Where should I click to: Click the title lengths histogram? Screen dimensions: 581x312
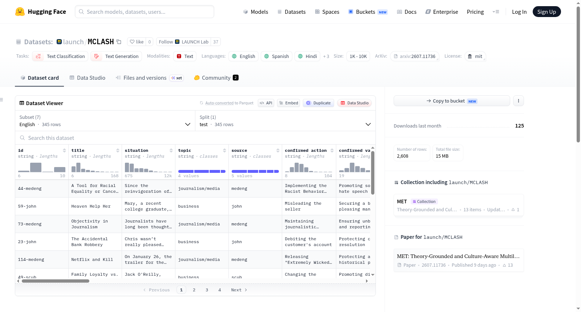95,167
